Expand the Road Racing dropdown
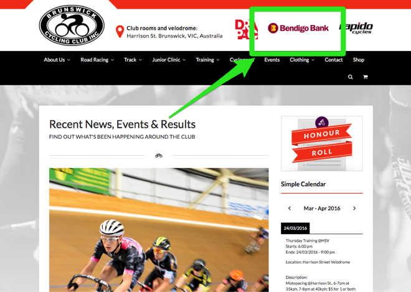 pyautogui.click(x=97, y=60)
